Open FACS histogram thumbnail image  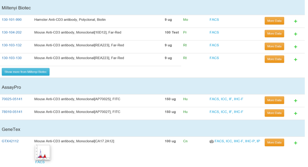43,152
